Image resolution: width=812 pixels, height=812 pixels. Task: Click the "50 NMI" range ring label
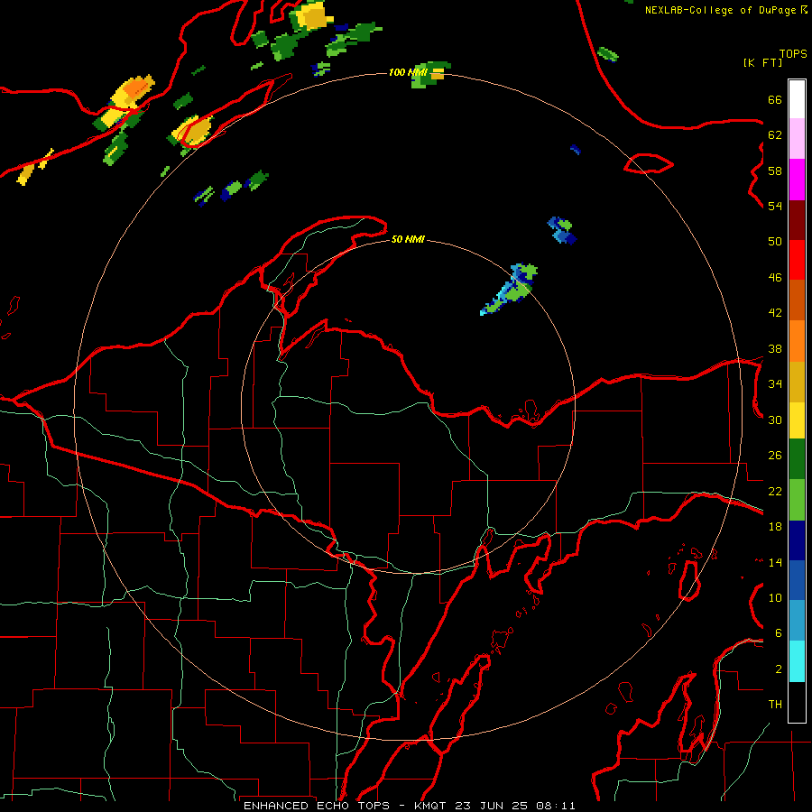click(408, 239)
